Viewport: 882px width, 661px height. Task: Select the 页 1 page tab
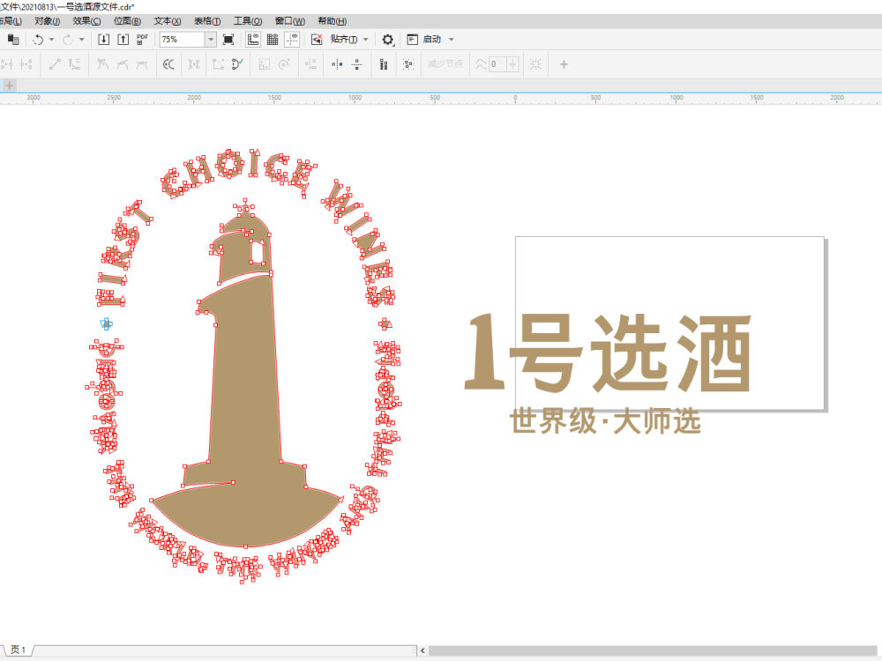[x=18, y=650]
